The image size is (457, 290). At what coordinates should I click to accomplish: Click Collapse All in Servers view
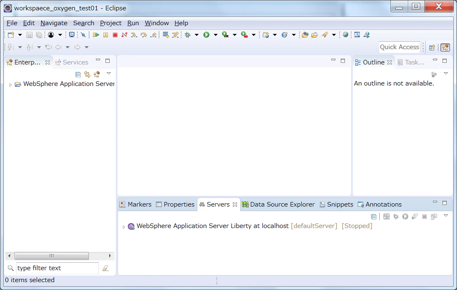click(x=373, y=216)
